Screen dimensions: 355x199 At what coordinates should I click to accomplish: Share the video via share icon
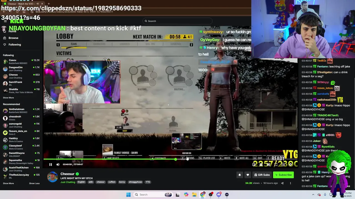click(x=282, y=183)
